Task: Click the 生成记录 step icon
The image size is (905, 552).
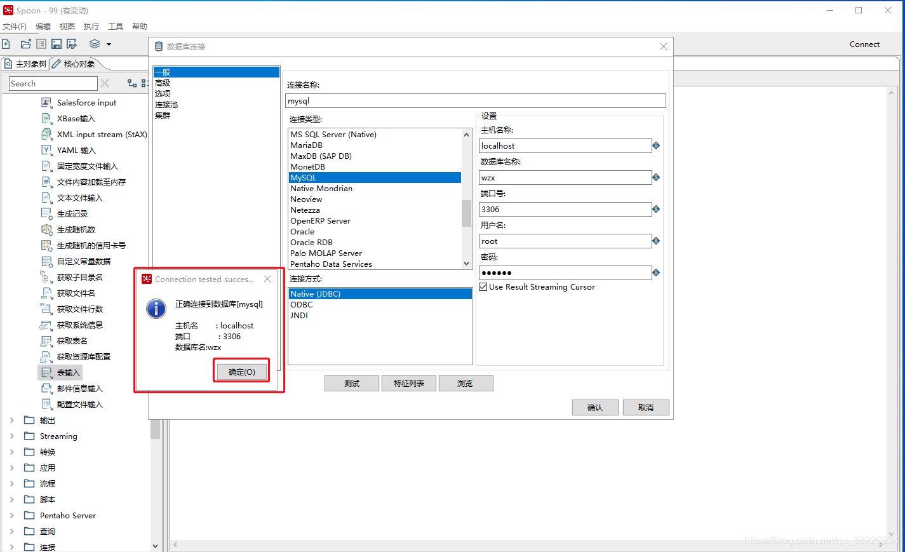Action: tap(46, 213)
